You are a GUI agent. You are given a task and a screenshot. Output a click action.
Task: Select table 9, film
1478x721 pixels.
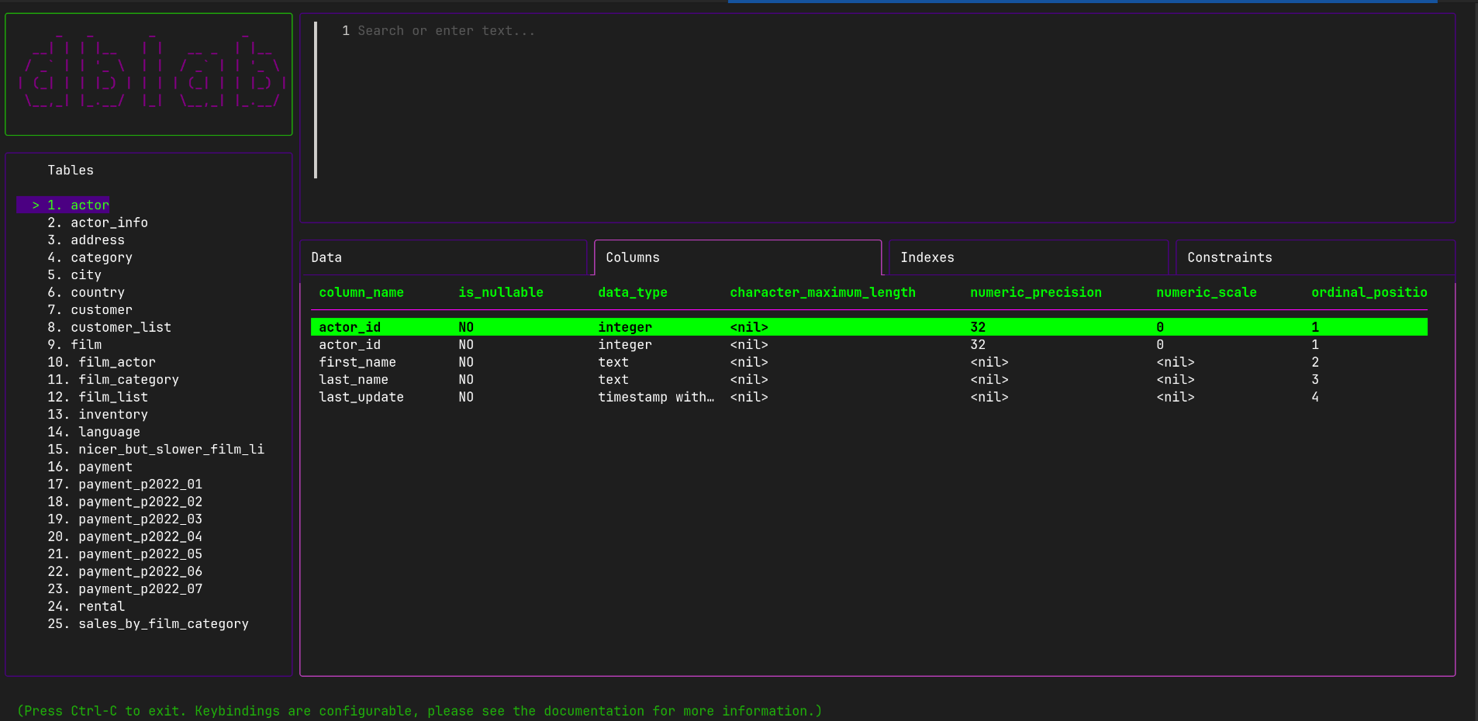(74, 345)
